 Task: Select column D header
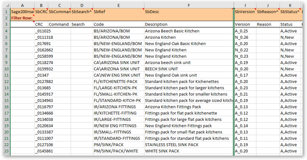coord(82,5)
